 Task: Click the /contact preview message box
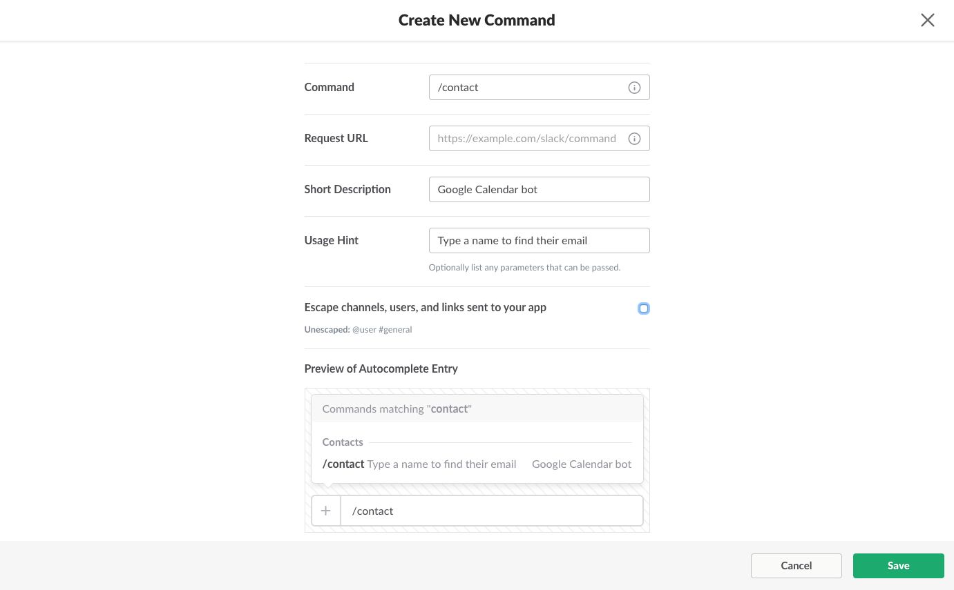[x=490, y=511]
